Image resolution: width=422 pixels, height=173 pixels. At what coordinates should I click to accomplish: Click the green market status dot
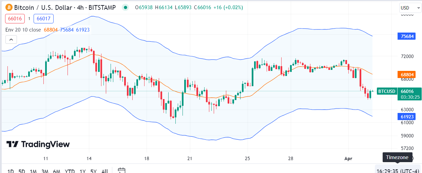(126, 7)
